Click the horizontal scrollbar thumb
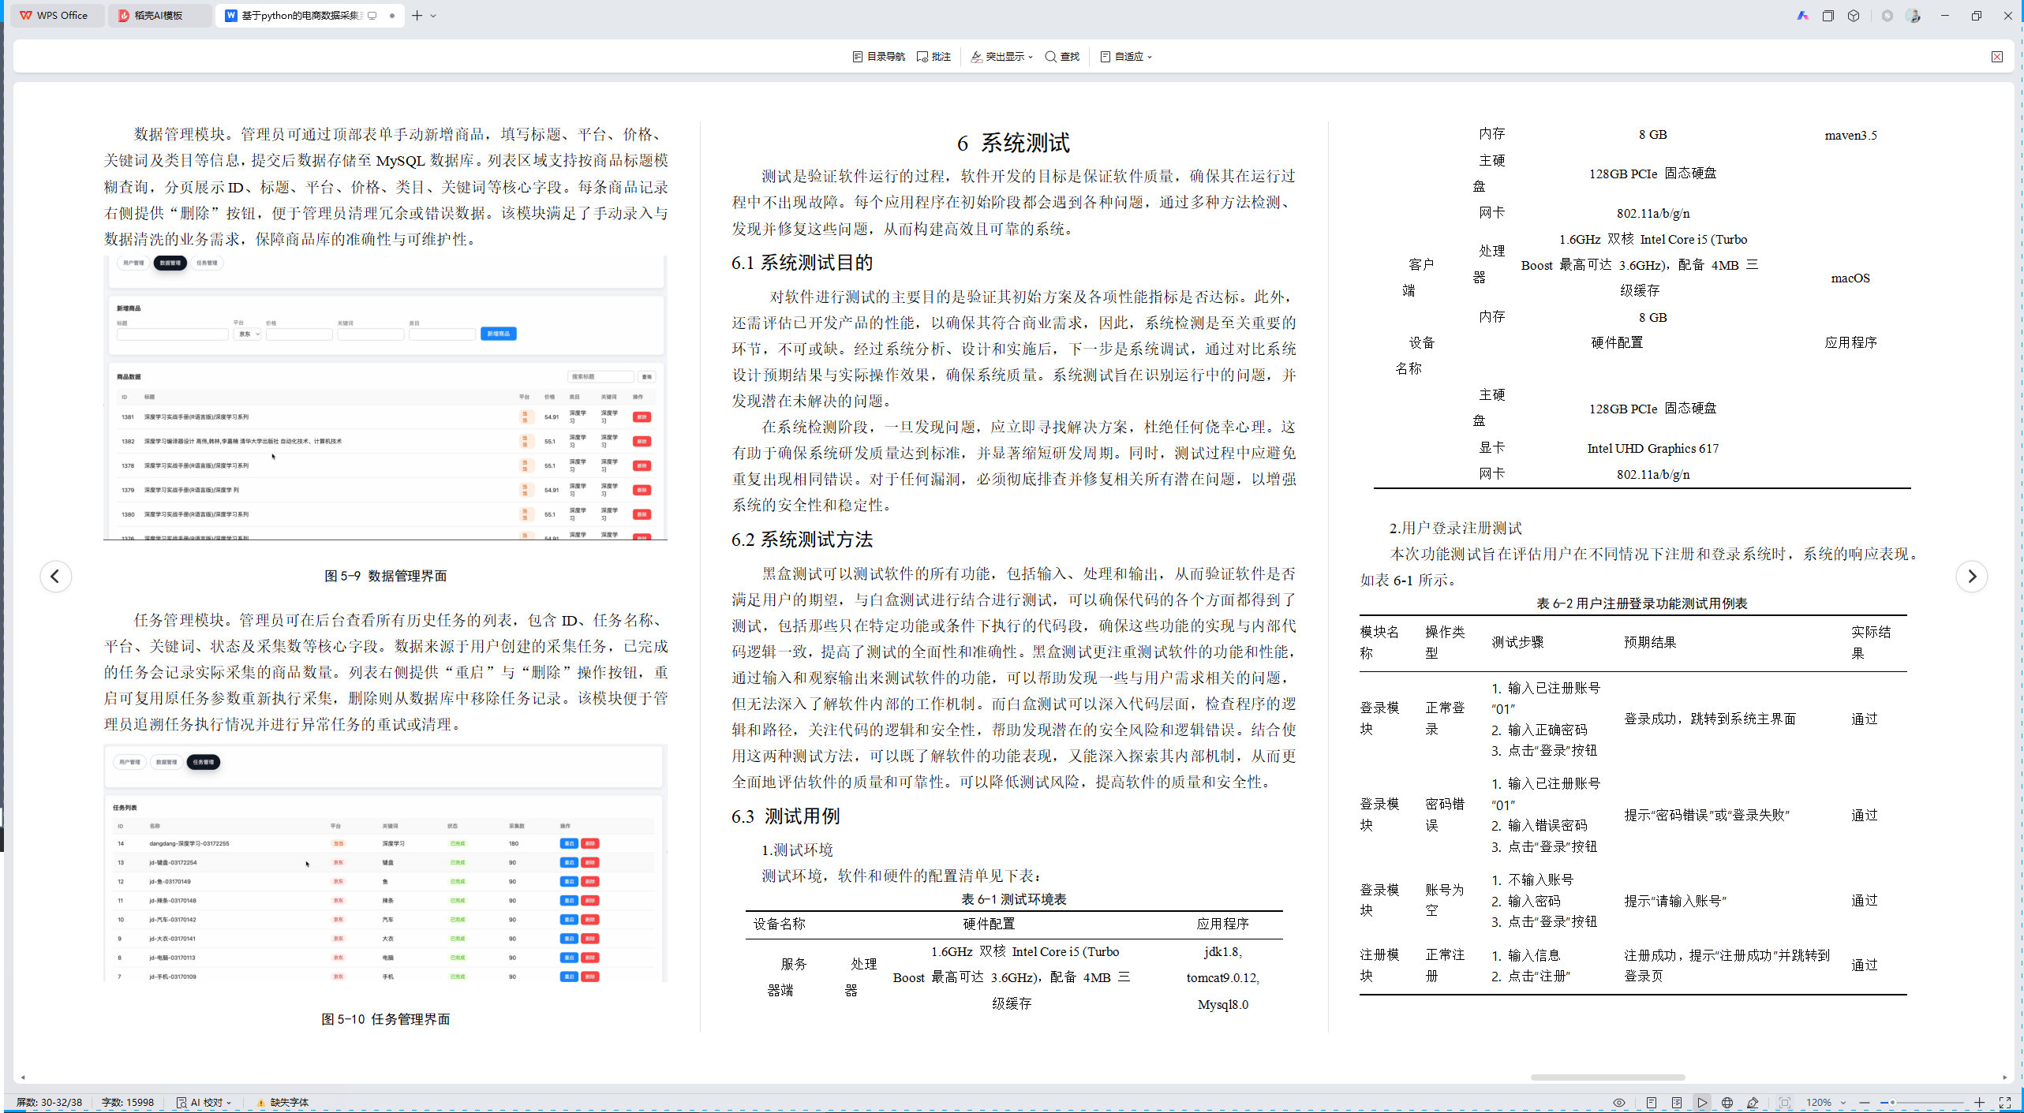Viewport: 2024px width, 1113px height. click(1607, 1077)
